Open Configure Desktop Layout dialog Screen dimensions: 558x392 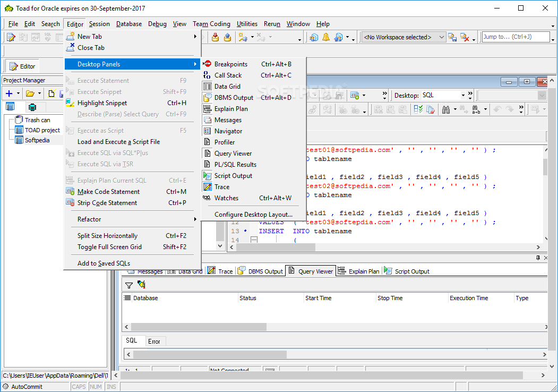point(253,215)
